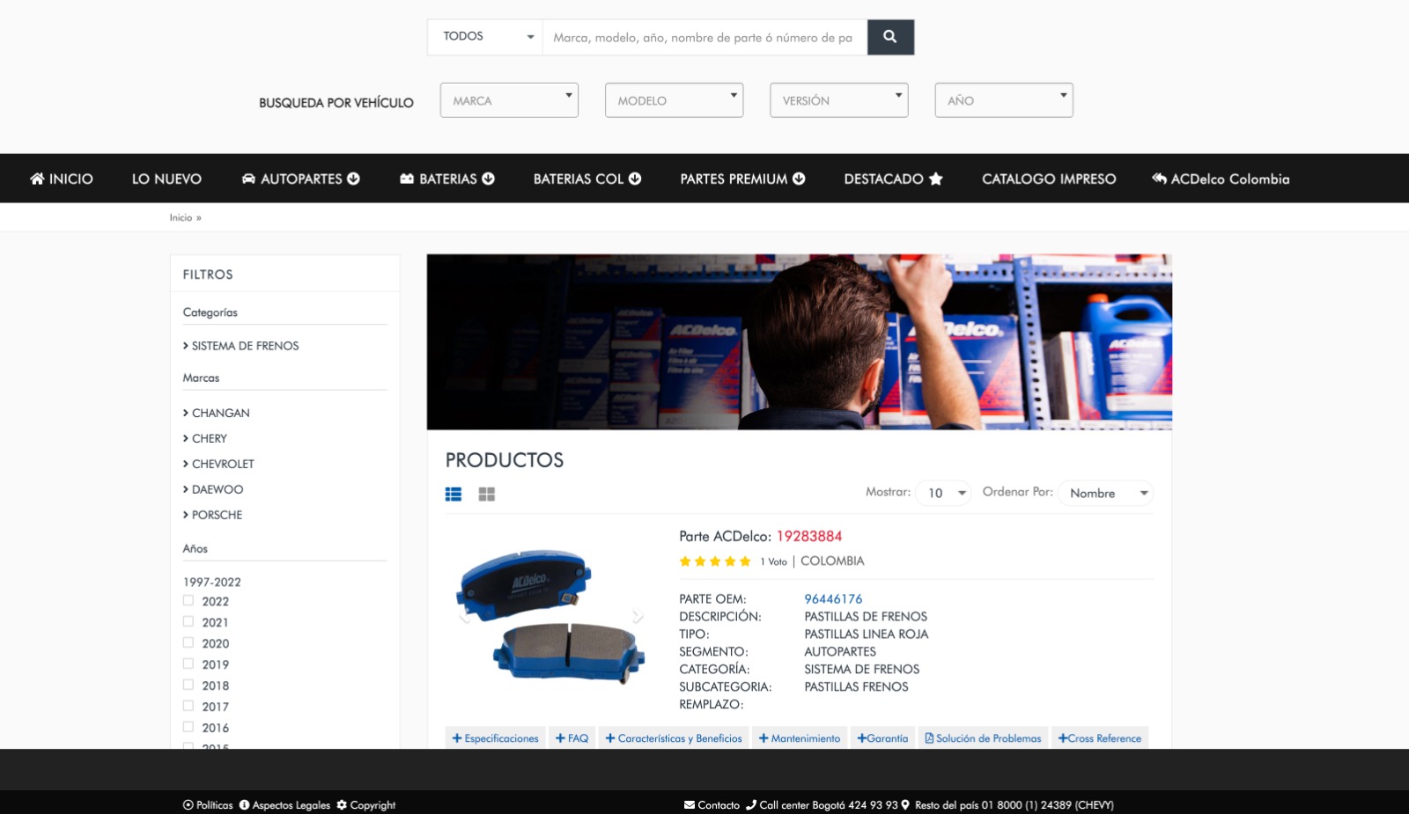Click the reply arrow icon beside ACDelco Colombia
The image size is (1409, 814).
click(x=1159, y=179)
